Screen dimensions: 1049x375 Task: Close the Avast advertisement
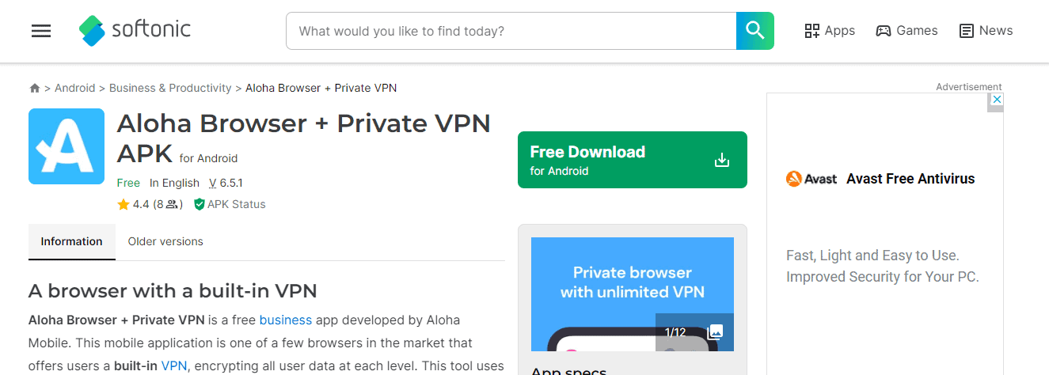(x=997, y=100)
